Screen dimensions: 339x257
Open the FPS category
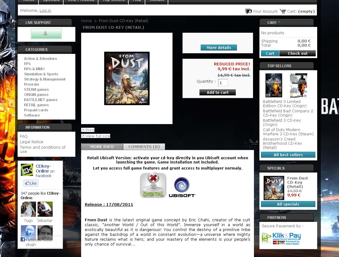(27, 64)
